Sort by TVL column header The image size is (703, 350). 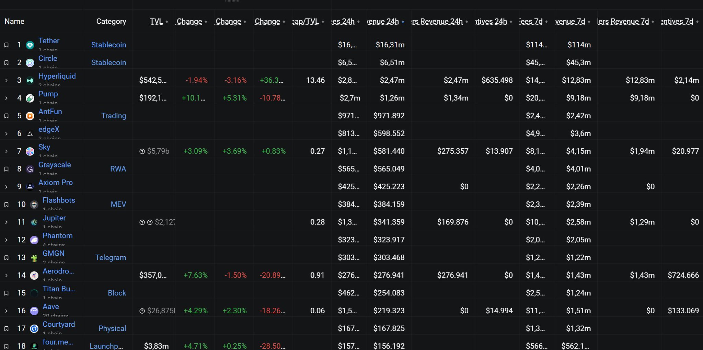coord(156,21)
